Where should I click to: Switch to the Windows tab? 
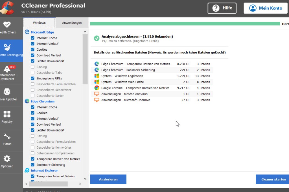point(39,23)
